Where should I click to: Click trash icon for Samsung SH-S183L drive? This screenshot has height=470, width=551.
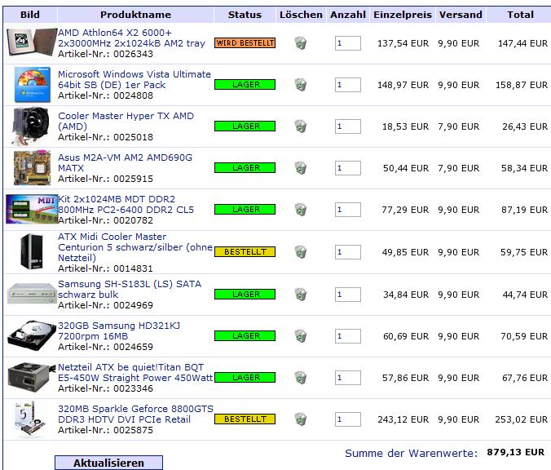[x=301, y=295]
